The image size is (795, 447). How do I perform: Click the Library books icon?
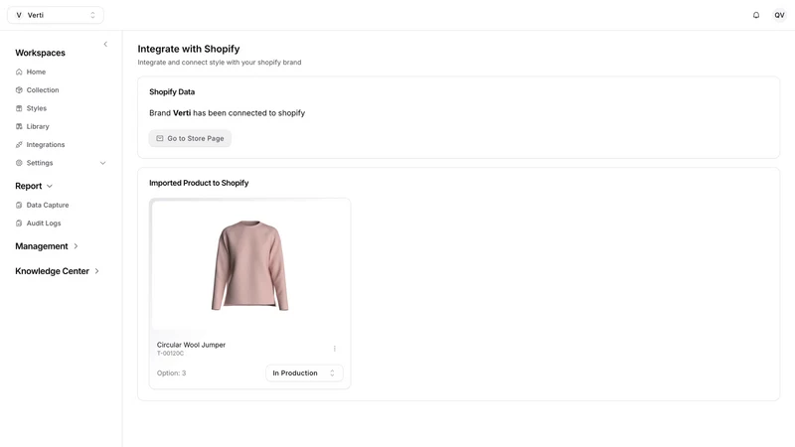(19, 127)
